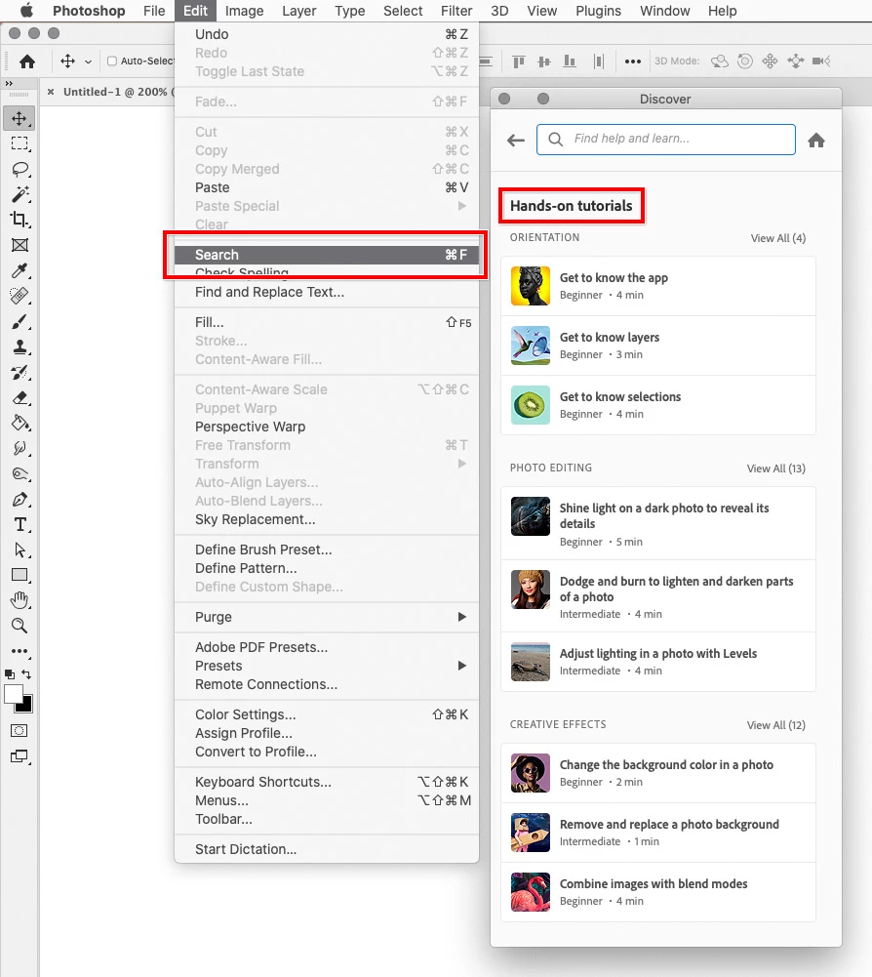872x977 pixels.
Task: Open the Move tool preset dropdown
Action: coord(88,61)
